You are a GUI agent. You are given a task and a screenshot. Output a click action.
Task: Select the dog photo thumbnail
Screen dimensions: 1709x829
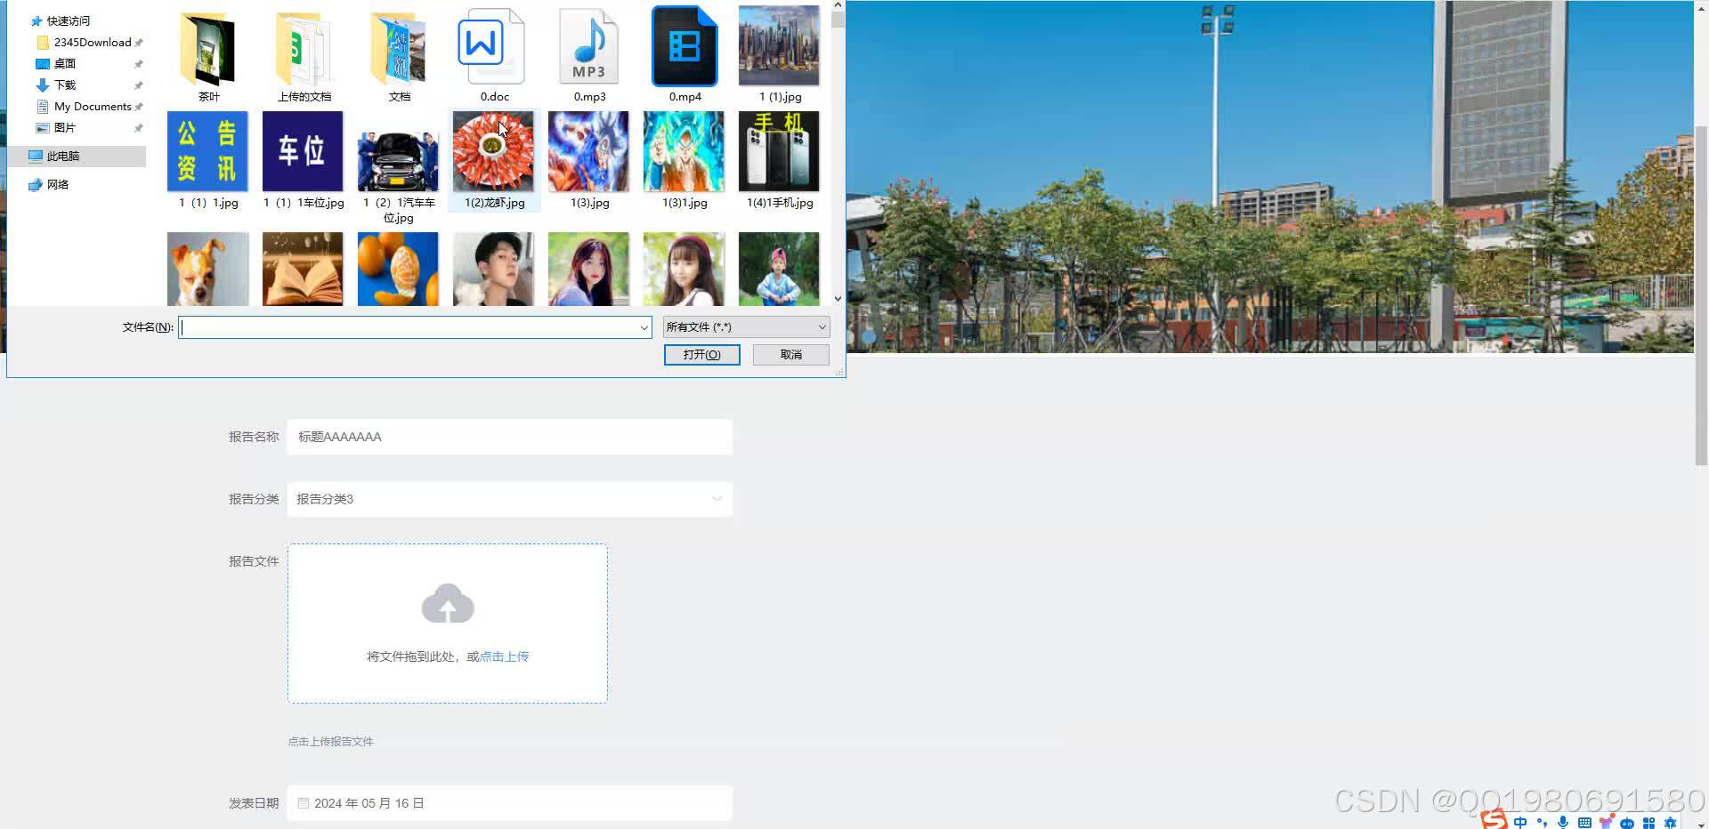(207, 269)
